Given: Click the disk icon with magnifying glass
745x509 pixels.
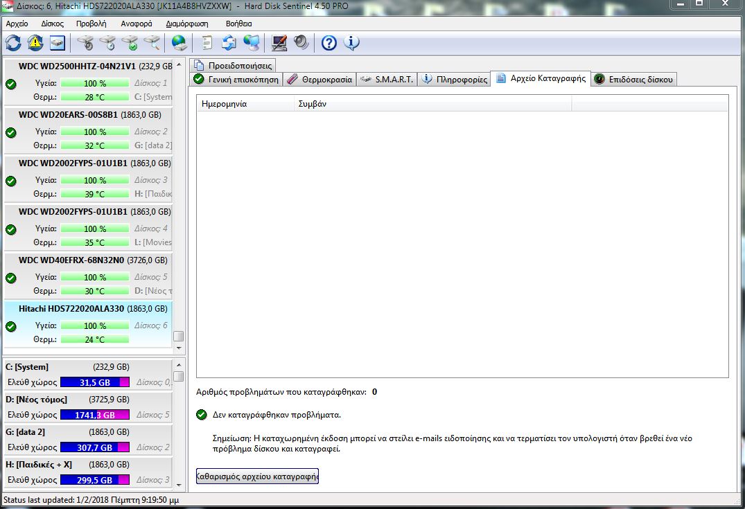Looking at the screenshot, I should (152, 43).
